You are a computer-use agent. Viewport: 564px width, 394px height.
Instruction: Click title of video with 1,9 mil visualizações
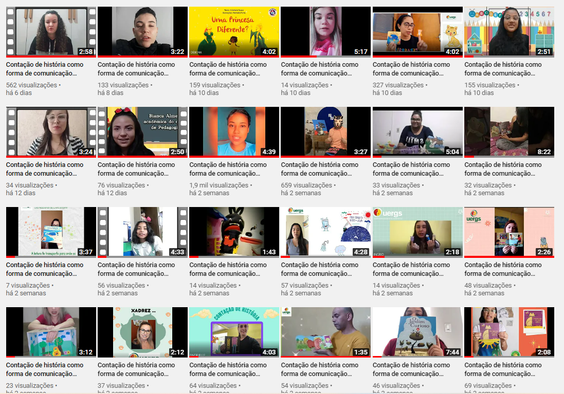(228, 169)
